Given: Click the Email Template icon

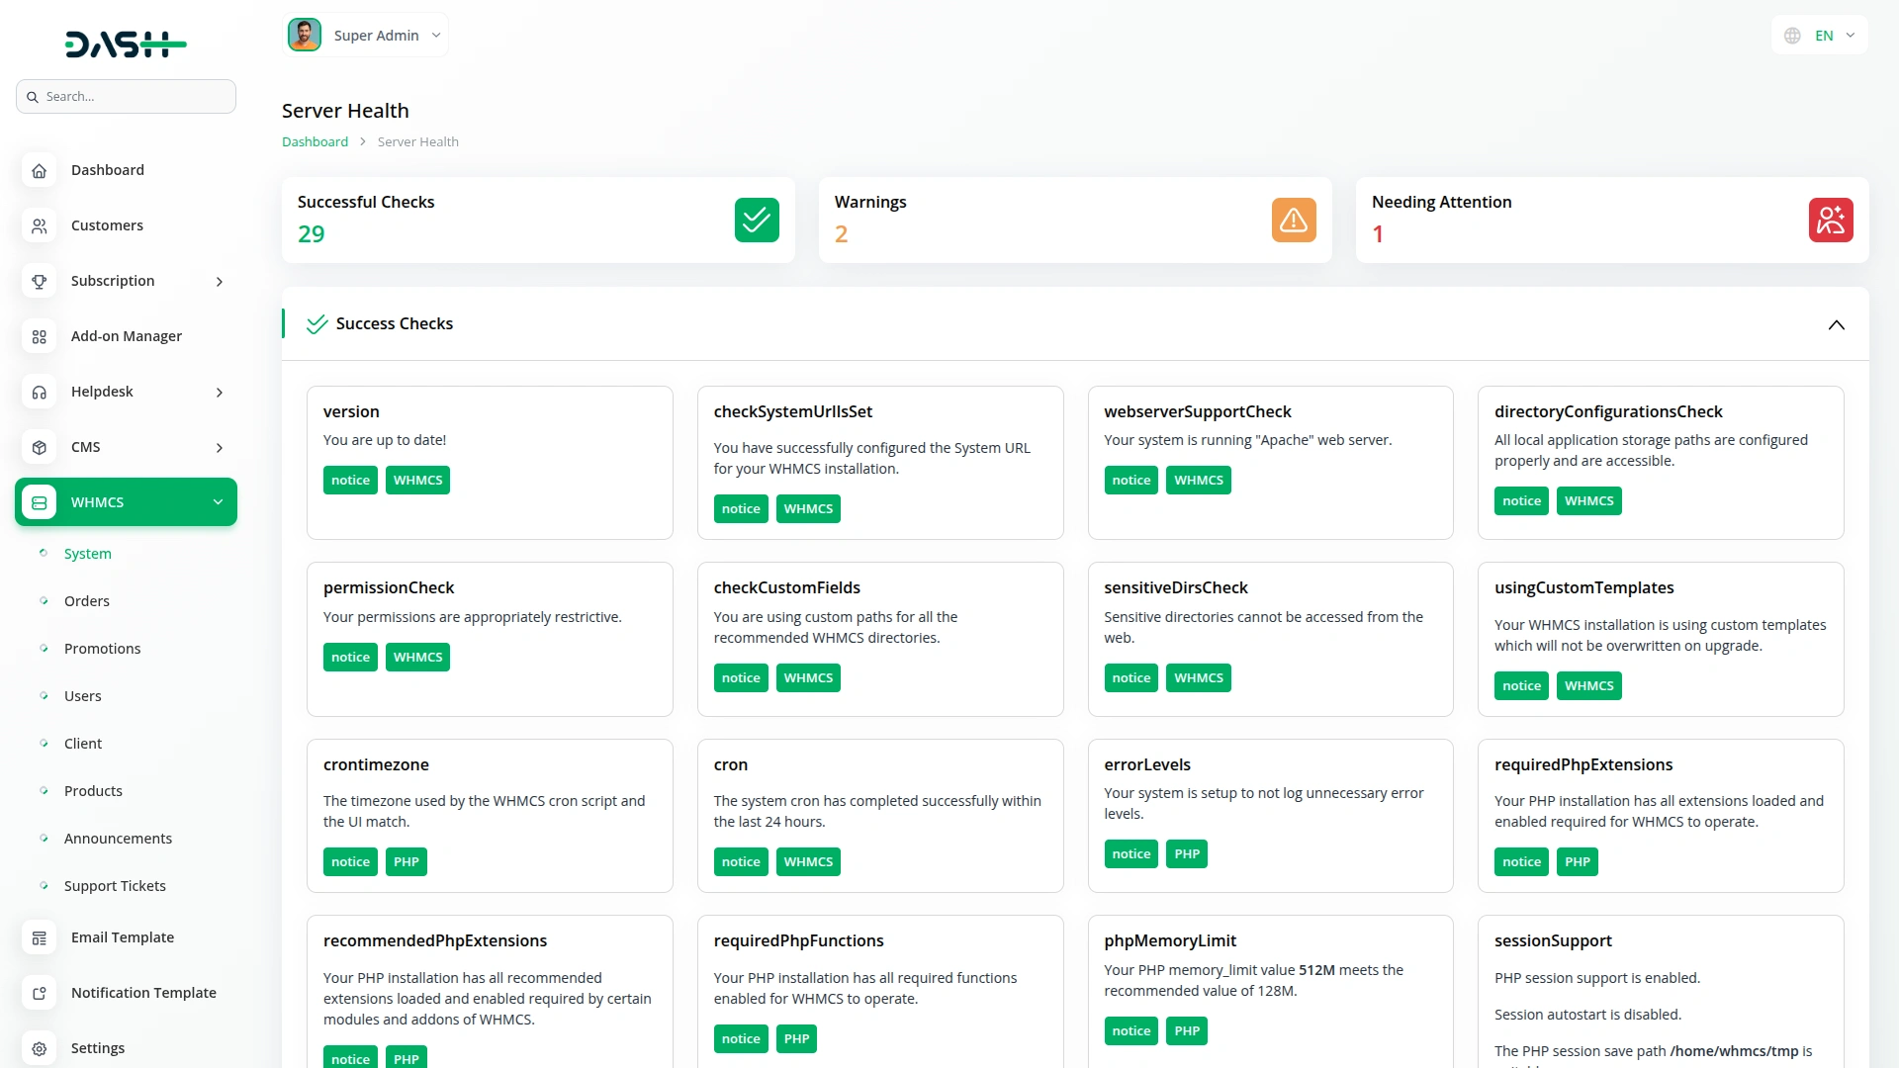Looking at the screenshot, I should point(39,937).
